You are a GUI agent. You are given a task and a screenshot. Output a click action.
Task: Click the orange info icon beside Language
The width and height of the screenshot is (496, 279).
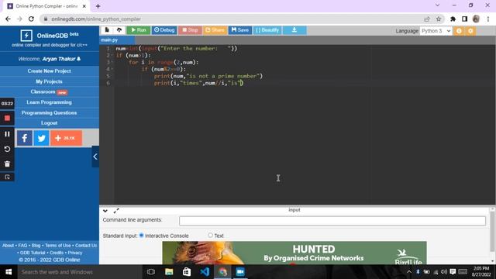[x=459, y=31]
